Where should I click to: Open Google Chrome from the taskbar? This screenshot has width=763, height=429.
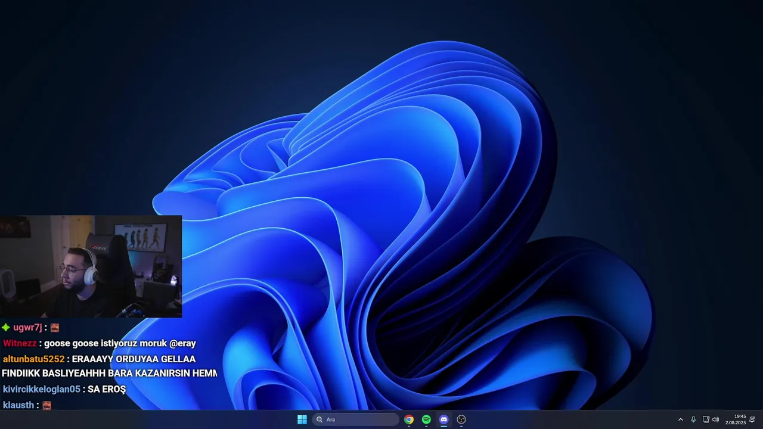click(x=409, y=419)
